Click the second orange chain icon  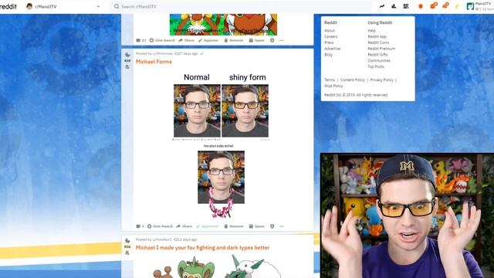pos(445,5)
